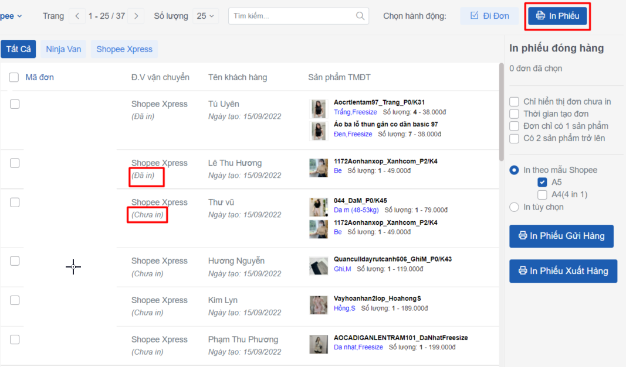626x367 pixels.
Task: Switch to the Shopee Xpress tab
Action: coord(124,49)
